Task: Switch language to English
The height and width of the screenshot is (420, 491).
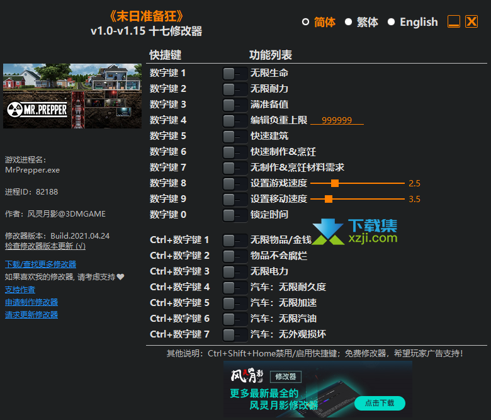Action: [x=391, y=22]
